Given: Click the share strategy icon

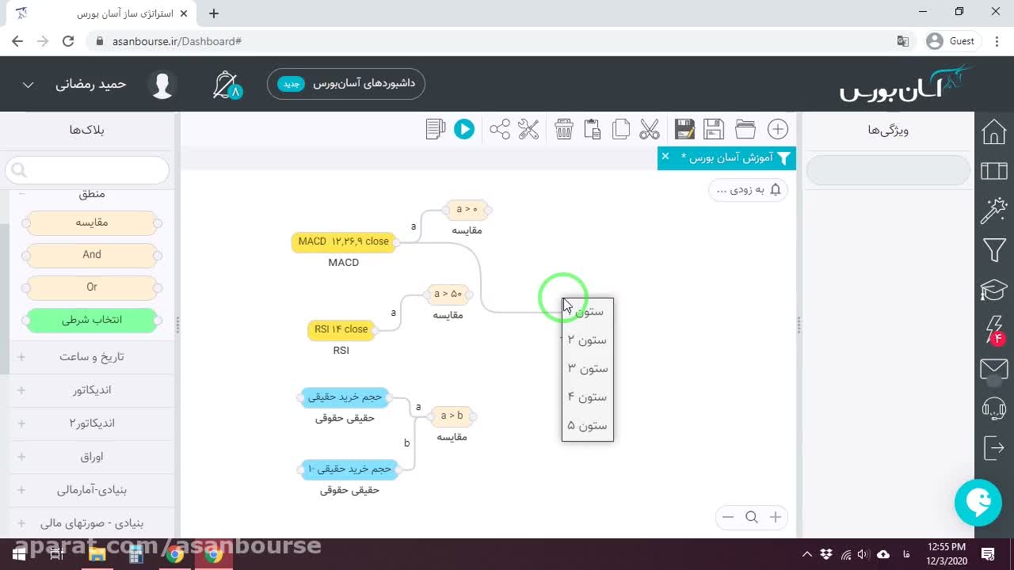Looking at the screenshot, I should 500,129.
